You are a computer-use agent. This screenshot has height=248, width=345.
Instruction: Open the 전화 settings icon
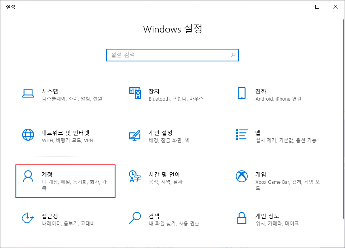pyautogui.click(x=241, y=92)
